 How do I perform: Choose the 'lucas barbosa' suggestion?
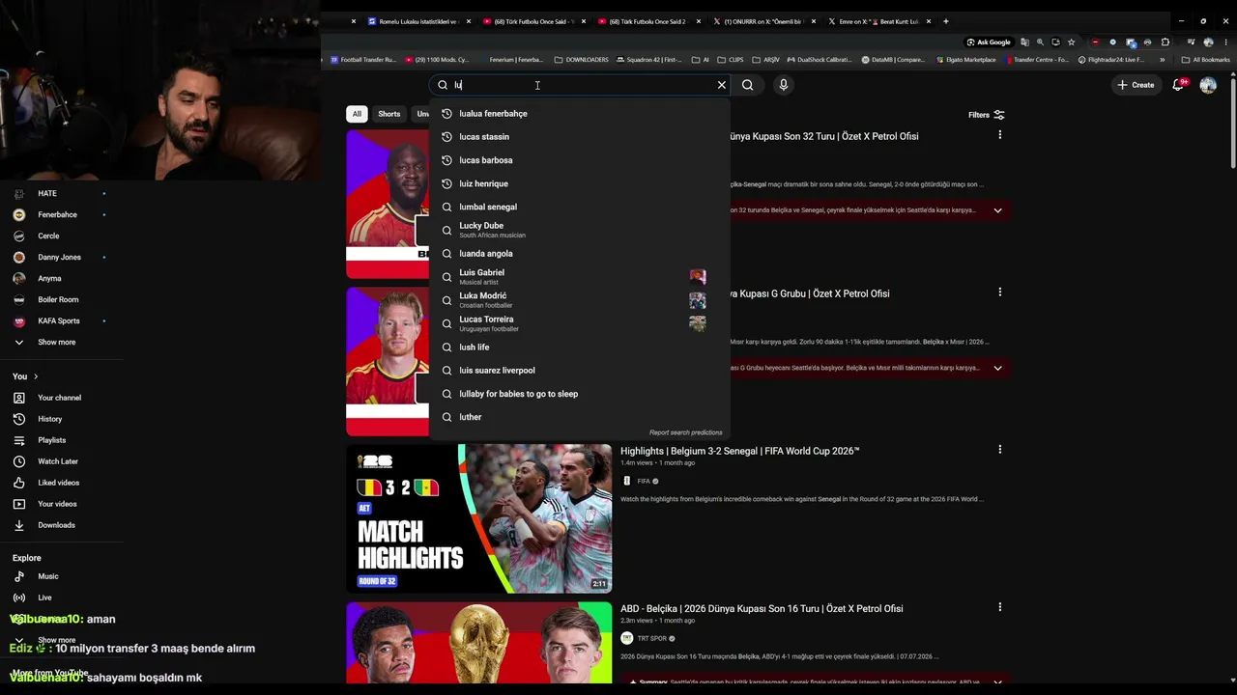[x=580, y=160]
